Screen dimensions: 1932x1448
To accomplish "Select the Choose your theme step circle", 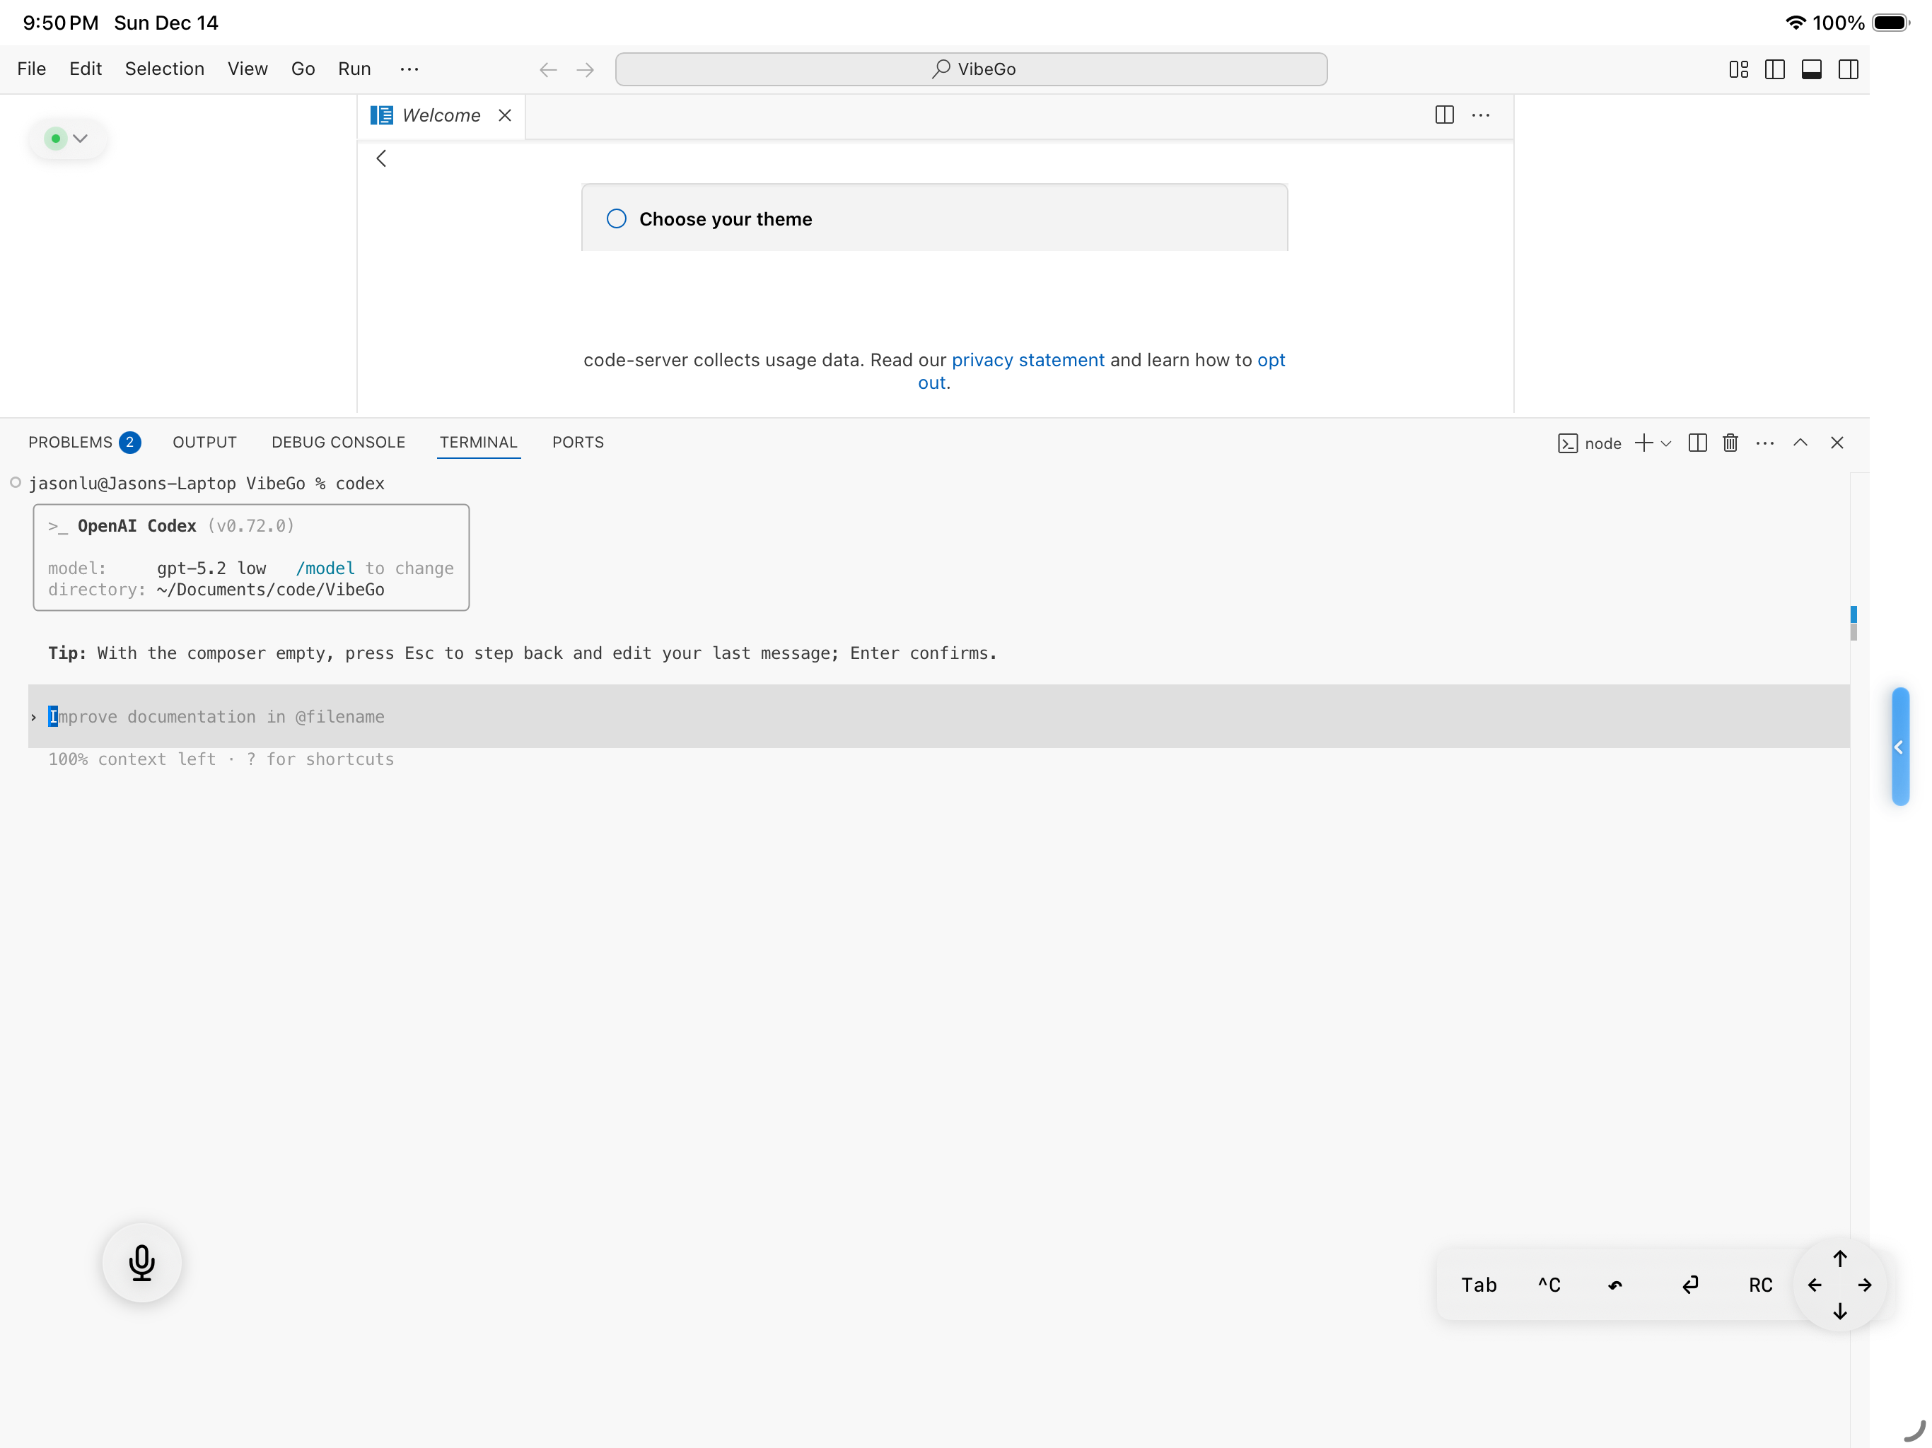I will coord(617,218).
